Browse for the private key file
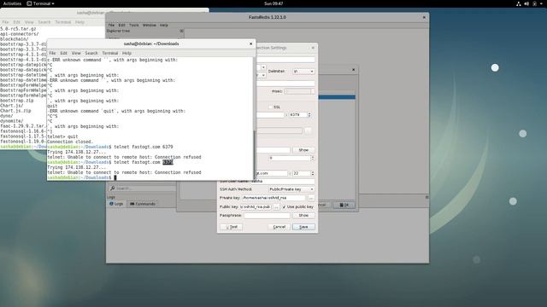547x307 pixels. coord(311,198)
